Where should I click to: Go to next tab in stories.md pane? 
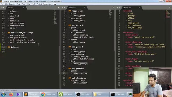(x=64, y=8)
